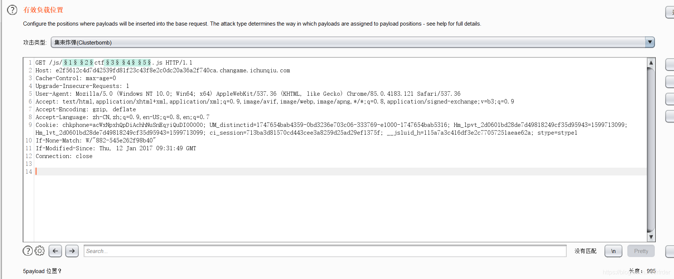
Task: Select payload marker §2§ in request line
Action: coord(86,63)
